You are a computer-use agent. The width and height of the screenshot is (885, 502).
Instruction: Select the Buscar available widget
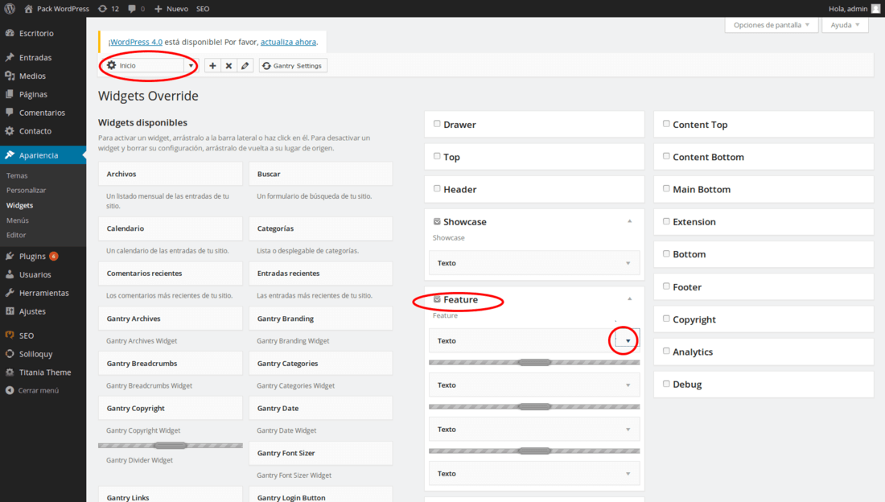tap(320, 174)
